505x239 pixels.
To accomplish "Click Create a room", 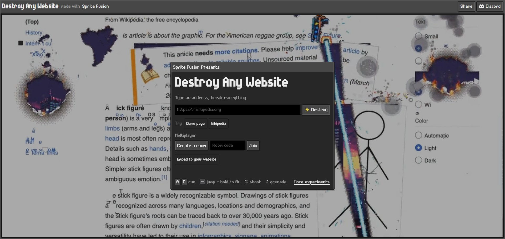I will 191,146.
